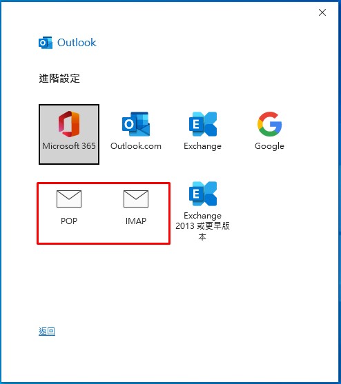341x384 pixels.
Task: Pick the Outlook.com account type label
Action: (136, 146)
